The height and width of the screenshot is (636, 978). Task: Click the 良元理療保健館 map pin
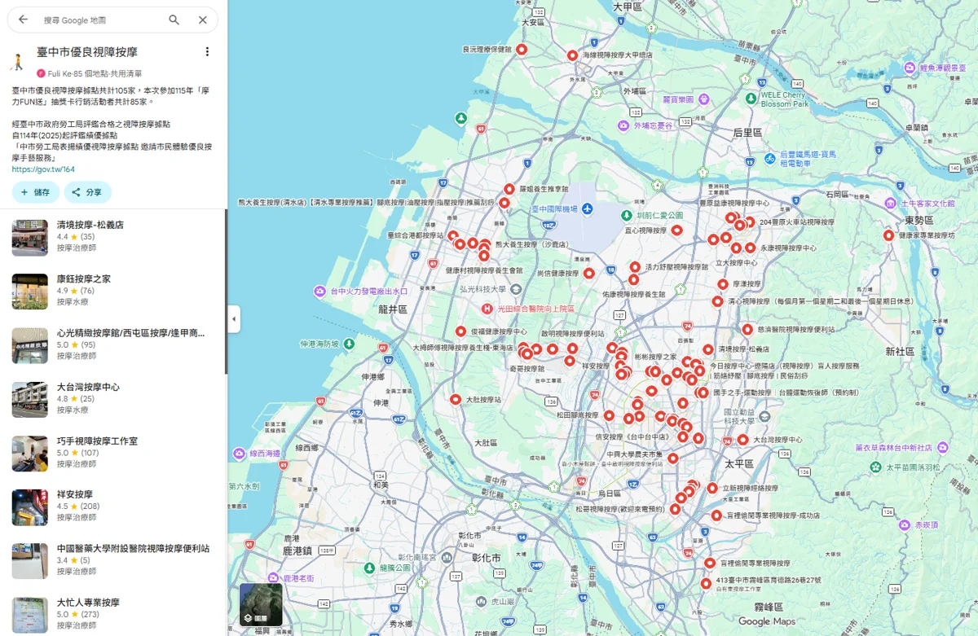pyautogui.click(x=522, y=50)
